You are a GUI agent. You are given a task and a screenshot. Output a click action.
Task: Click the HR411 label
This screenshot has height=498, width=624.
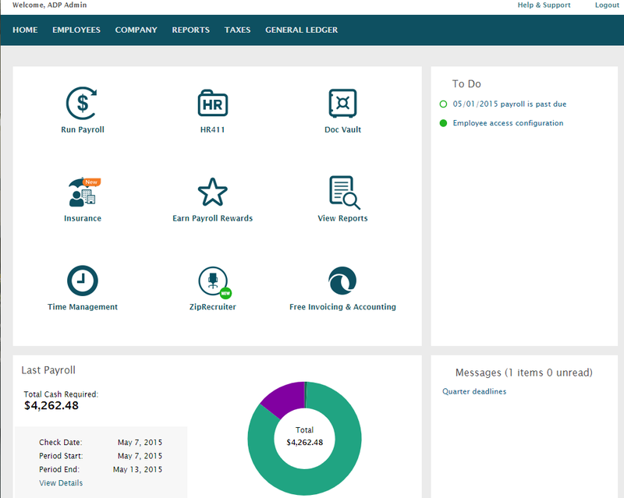(x=212, y=129)
